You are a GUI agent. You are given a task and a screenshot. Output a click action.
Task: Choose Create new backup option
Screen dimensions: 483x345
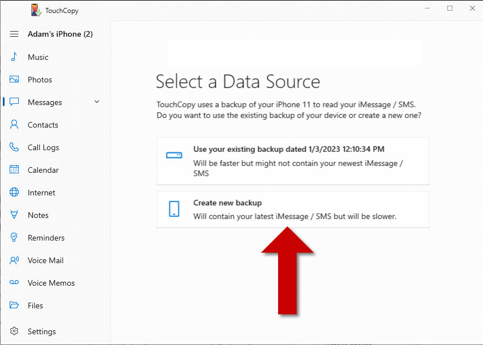[x=293, y=209]
